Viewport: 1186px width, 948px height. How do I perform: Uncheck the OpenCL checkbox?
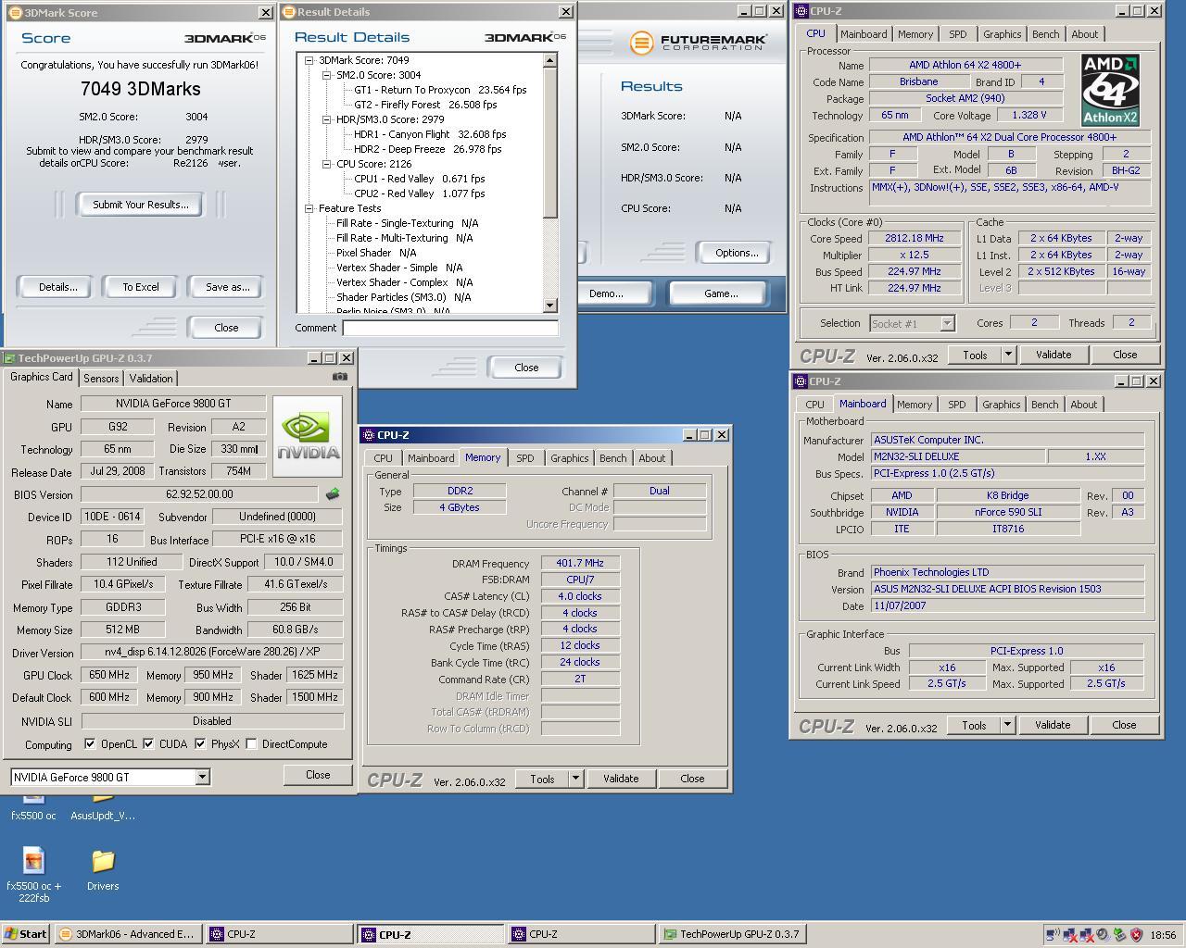click(x=90, y=744)
